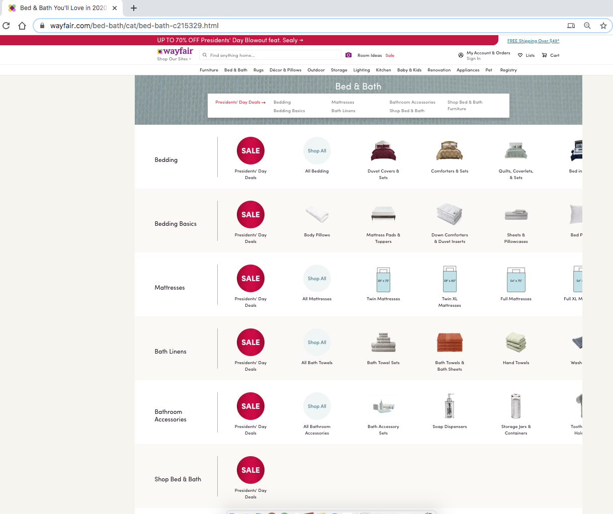Click the Sign In text under My Account

point(474,58)
